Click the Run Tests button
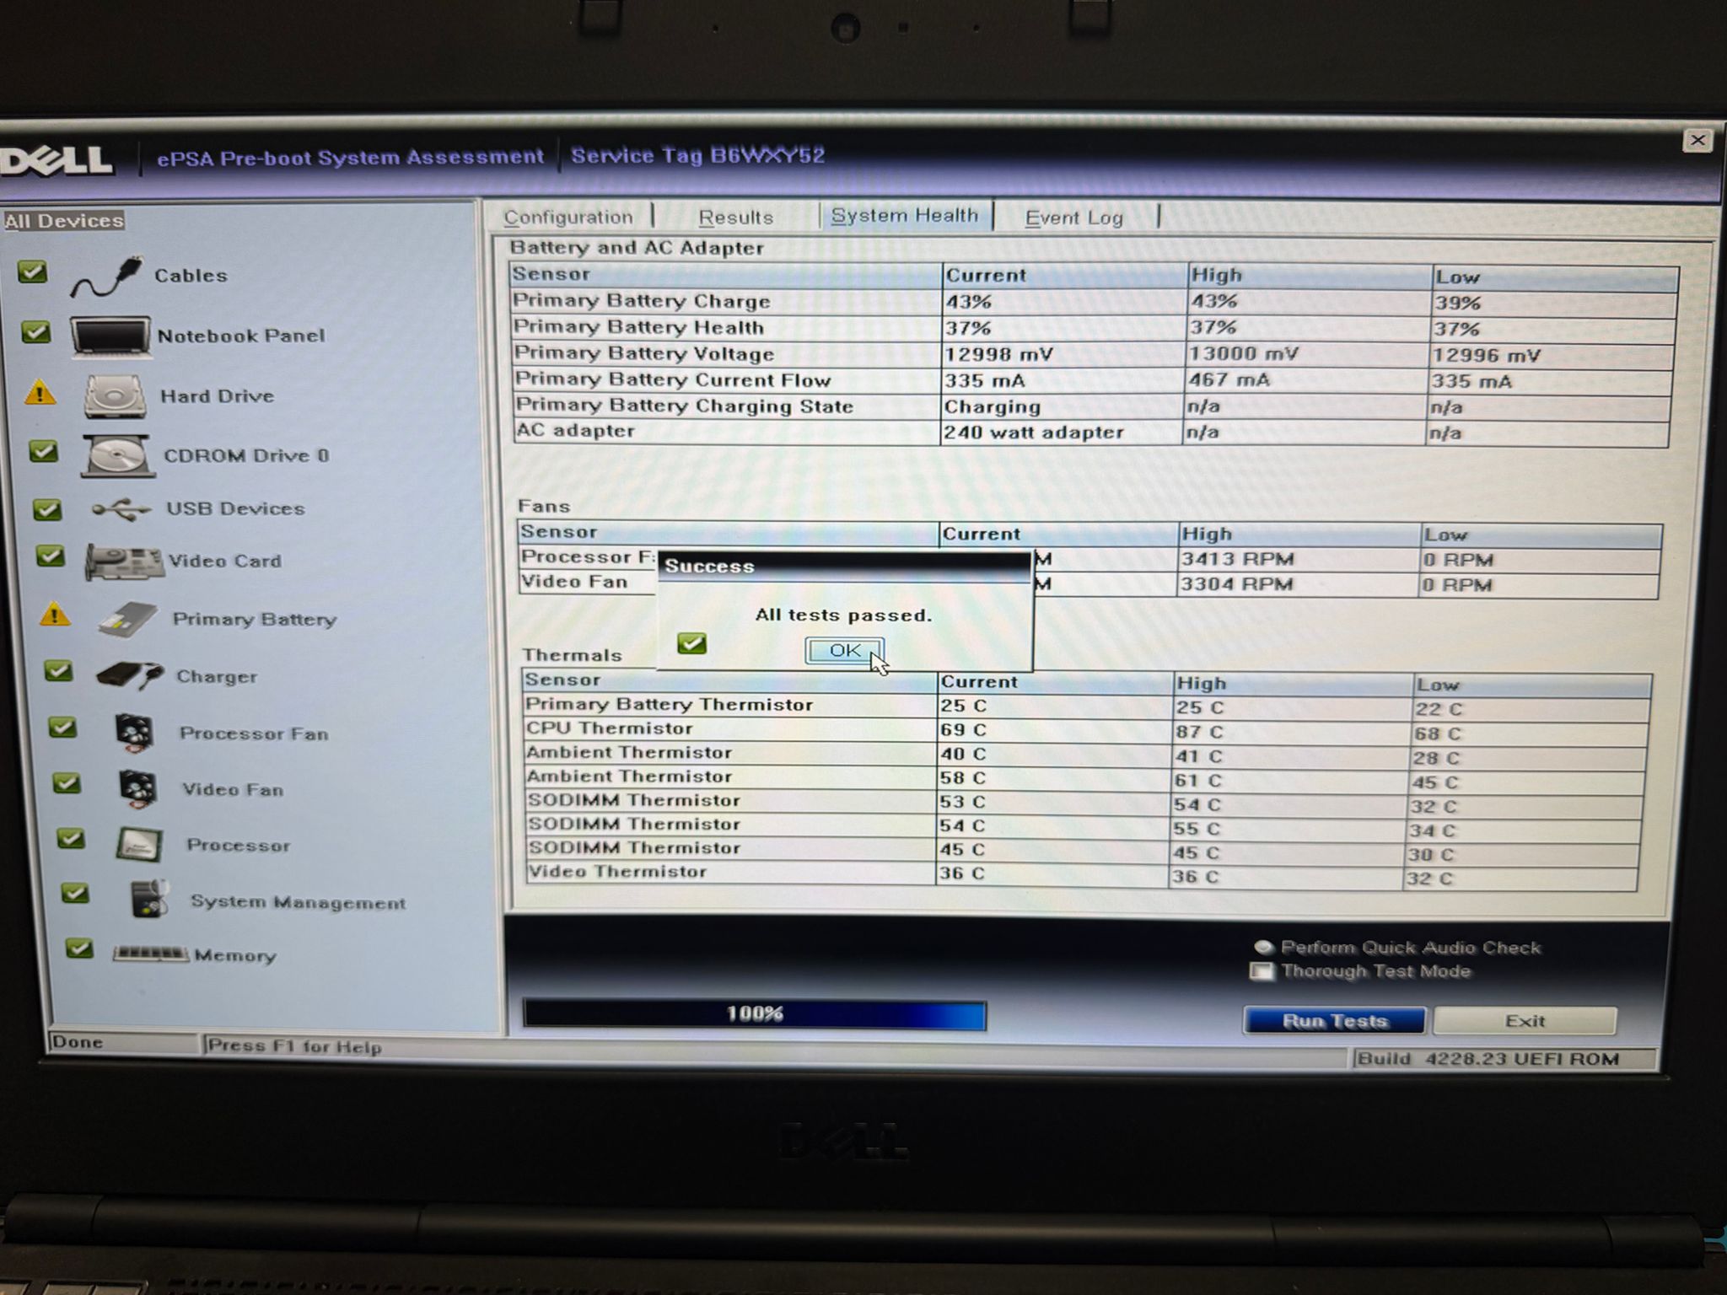The width and height of the screenshot is (1727, 1295). point(1335,1021)
